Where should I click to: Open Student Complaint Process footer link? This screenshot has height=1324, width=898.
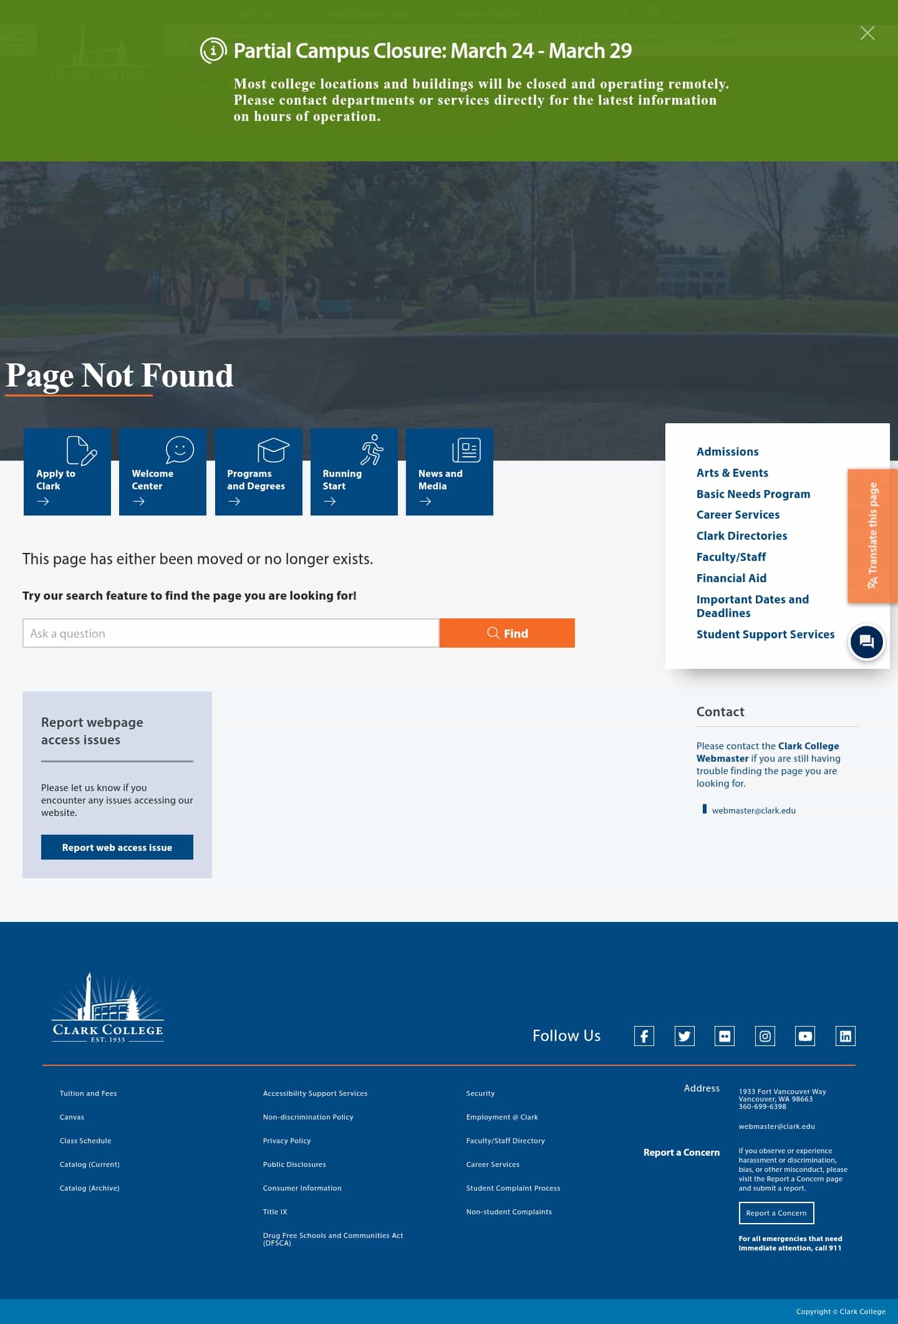(513, 1188)
